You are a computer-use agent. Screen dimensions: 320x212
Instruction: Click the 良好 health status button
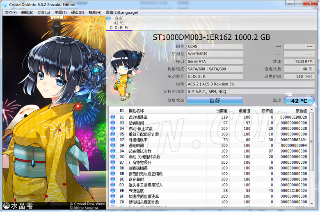tap(215, 100)
